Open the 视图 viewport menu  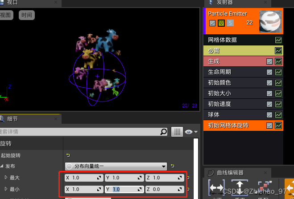pyautogui.click(x=6, y=15)
